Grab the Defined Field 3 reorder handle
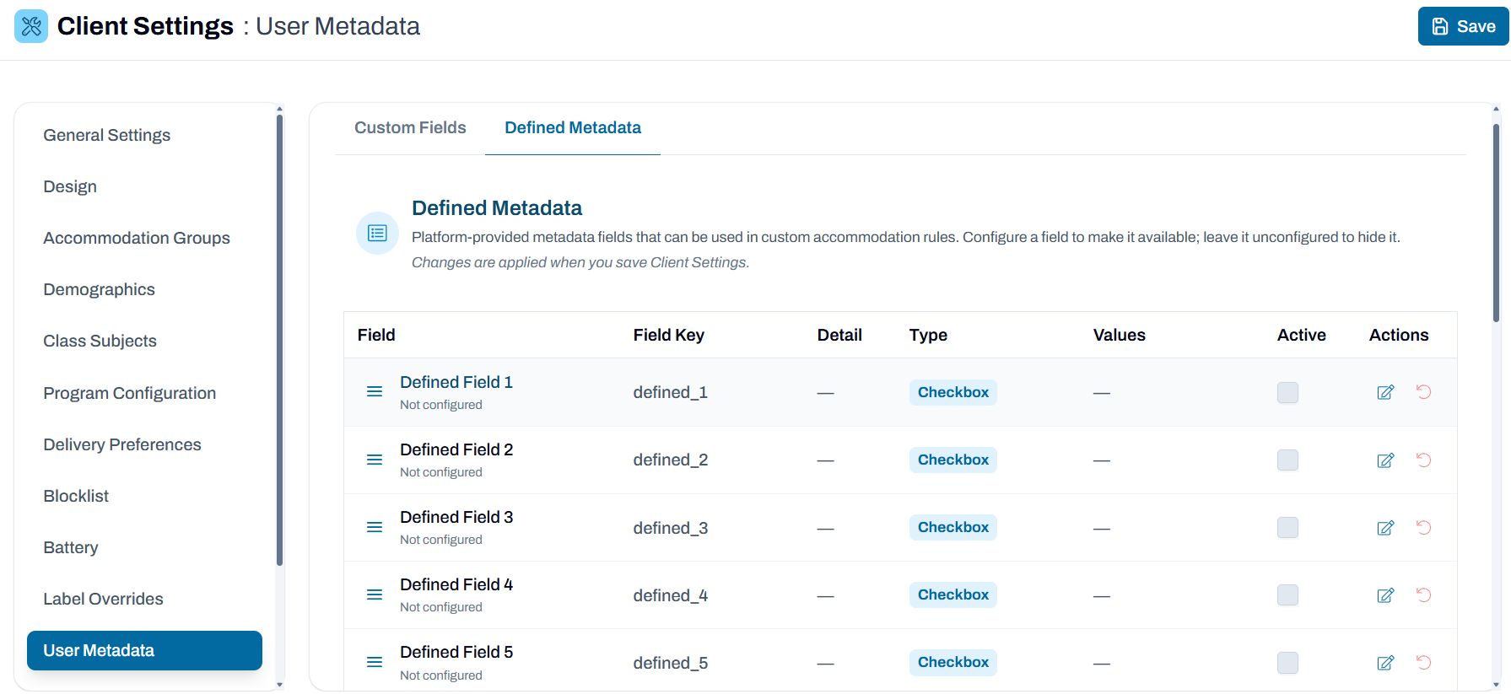 (375, 527)
